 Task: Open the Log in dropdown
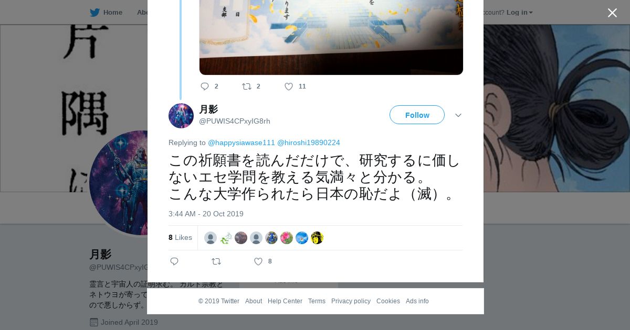[x=519, y=13]
